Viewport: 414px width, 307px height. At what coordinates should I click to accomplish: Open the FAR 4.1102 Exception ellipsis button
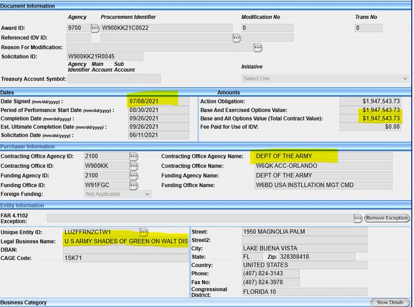click(x=358, y=218)
